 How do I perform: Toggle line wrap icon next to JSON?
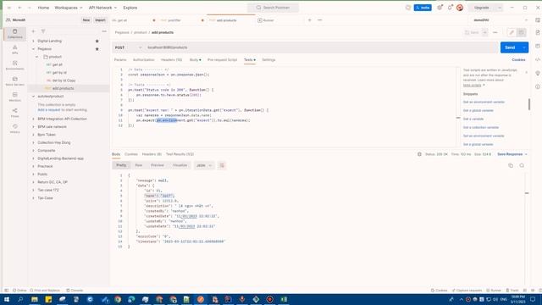point(222,166)
